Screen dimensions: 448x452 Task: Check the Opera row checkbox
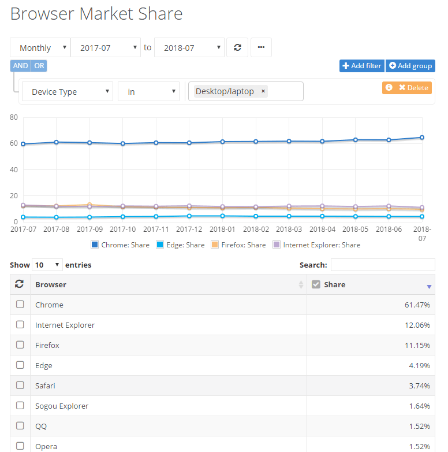[x=20, y=446]
